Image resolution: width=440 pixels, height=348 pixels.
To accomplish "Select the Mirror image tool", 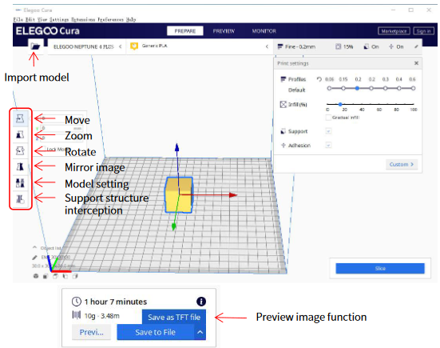I will [20, 167].
